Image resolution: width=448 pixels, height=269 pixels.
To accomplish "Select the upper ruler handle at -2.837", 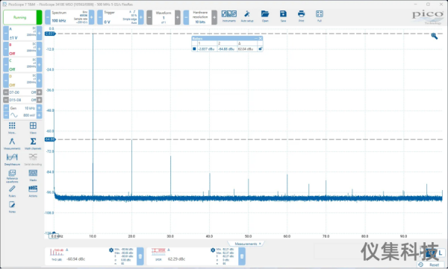I will point(50,34).
